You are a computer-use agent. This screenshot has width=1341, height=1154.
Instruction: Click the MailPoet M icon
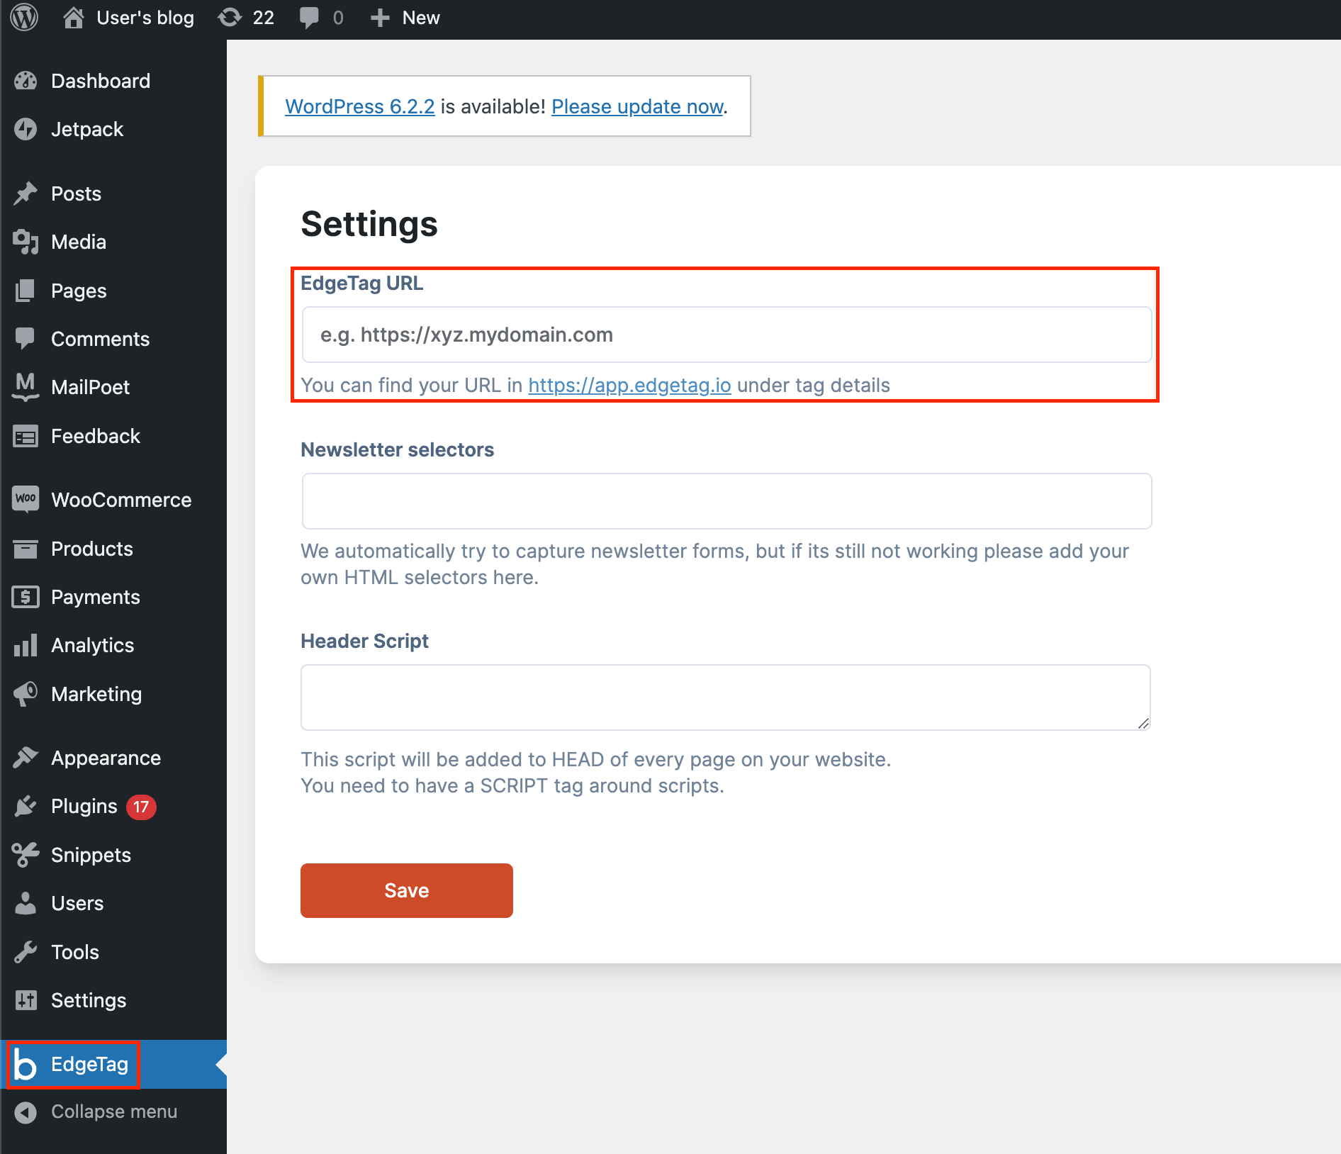click(26, 386)
